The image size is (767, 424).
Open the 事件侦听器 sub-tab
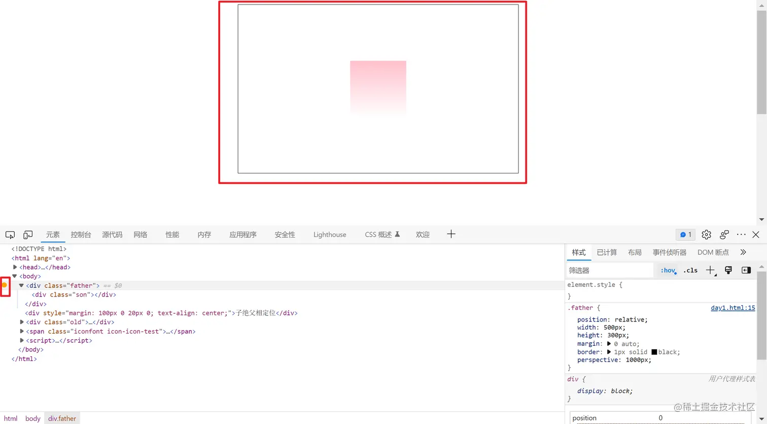(x=670, y=252)
